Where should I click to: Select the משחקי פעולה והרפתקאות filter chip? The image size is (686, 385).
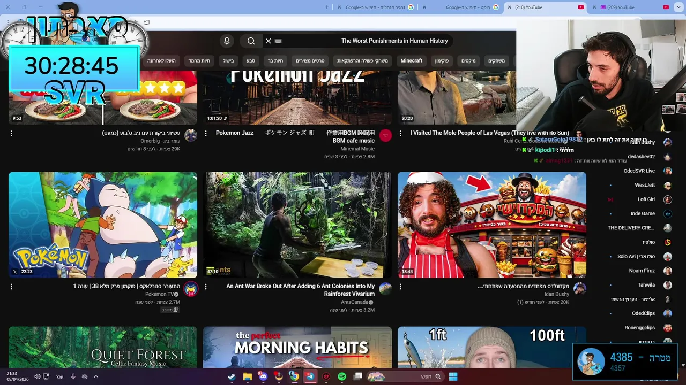[x=363, y=61]
